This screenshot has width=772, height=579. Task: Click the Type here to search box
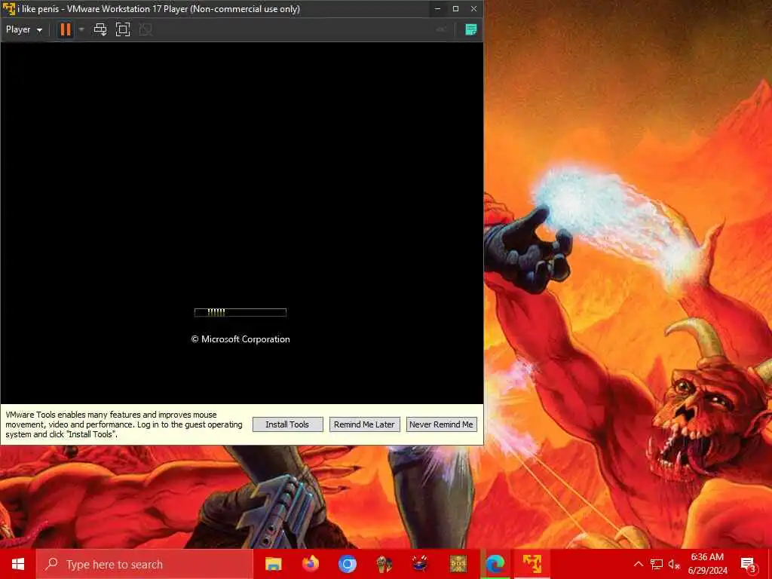144,564
